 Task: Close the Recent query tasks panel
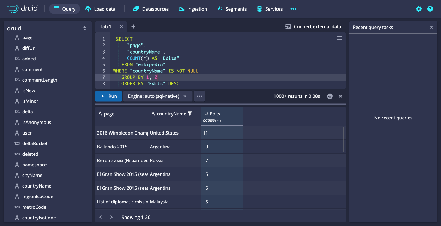431,27
